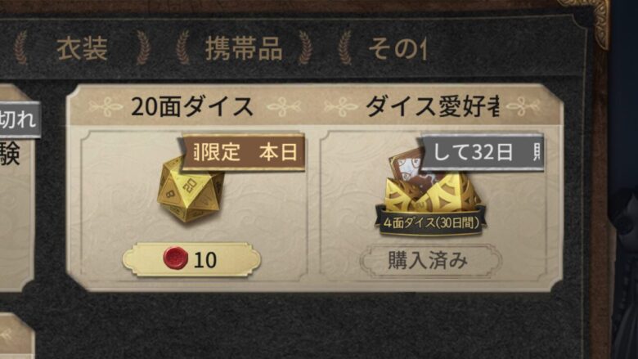
Task: Click the して32日 gray banner
Action: pyautogui.click(x=481, y=152)
